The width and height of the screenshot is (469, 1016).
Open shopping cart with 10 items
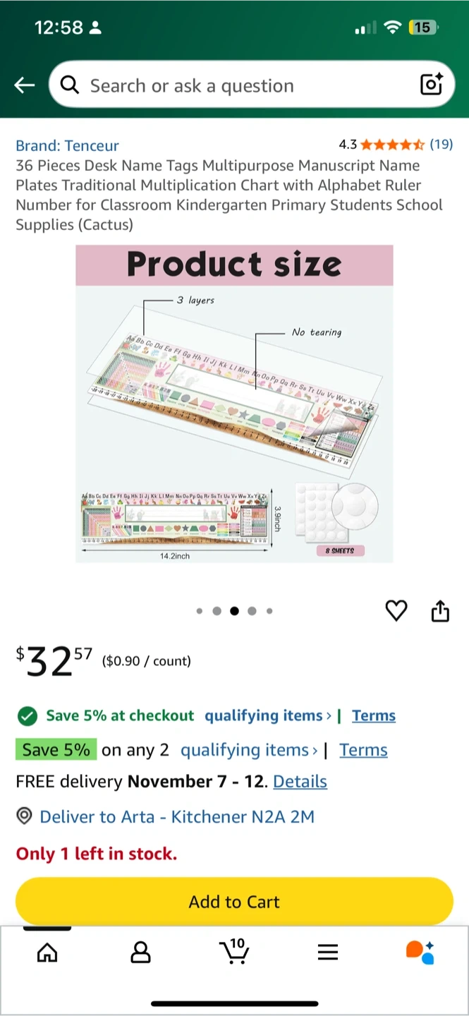(x=234, y=951)
